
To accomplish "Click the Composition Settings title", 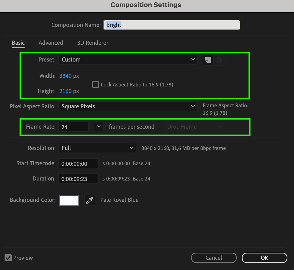I will 146,5.
